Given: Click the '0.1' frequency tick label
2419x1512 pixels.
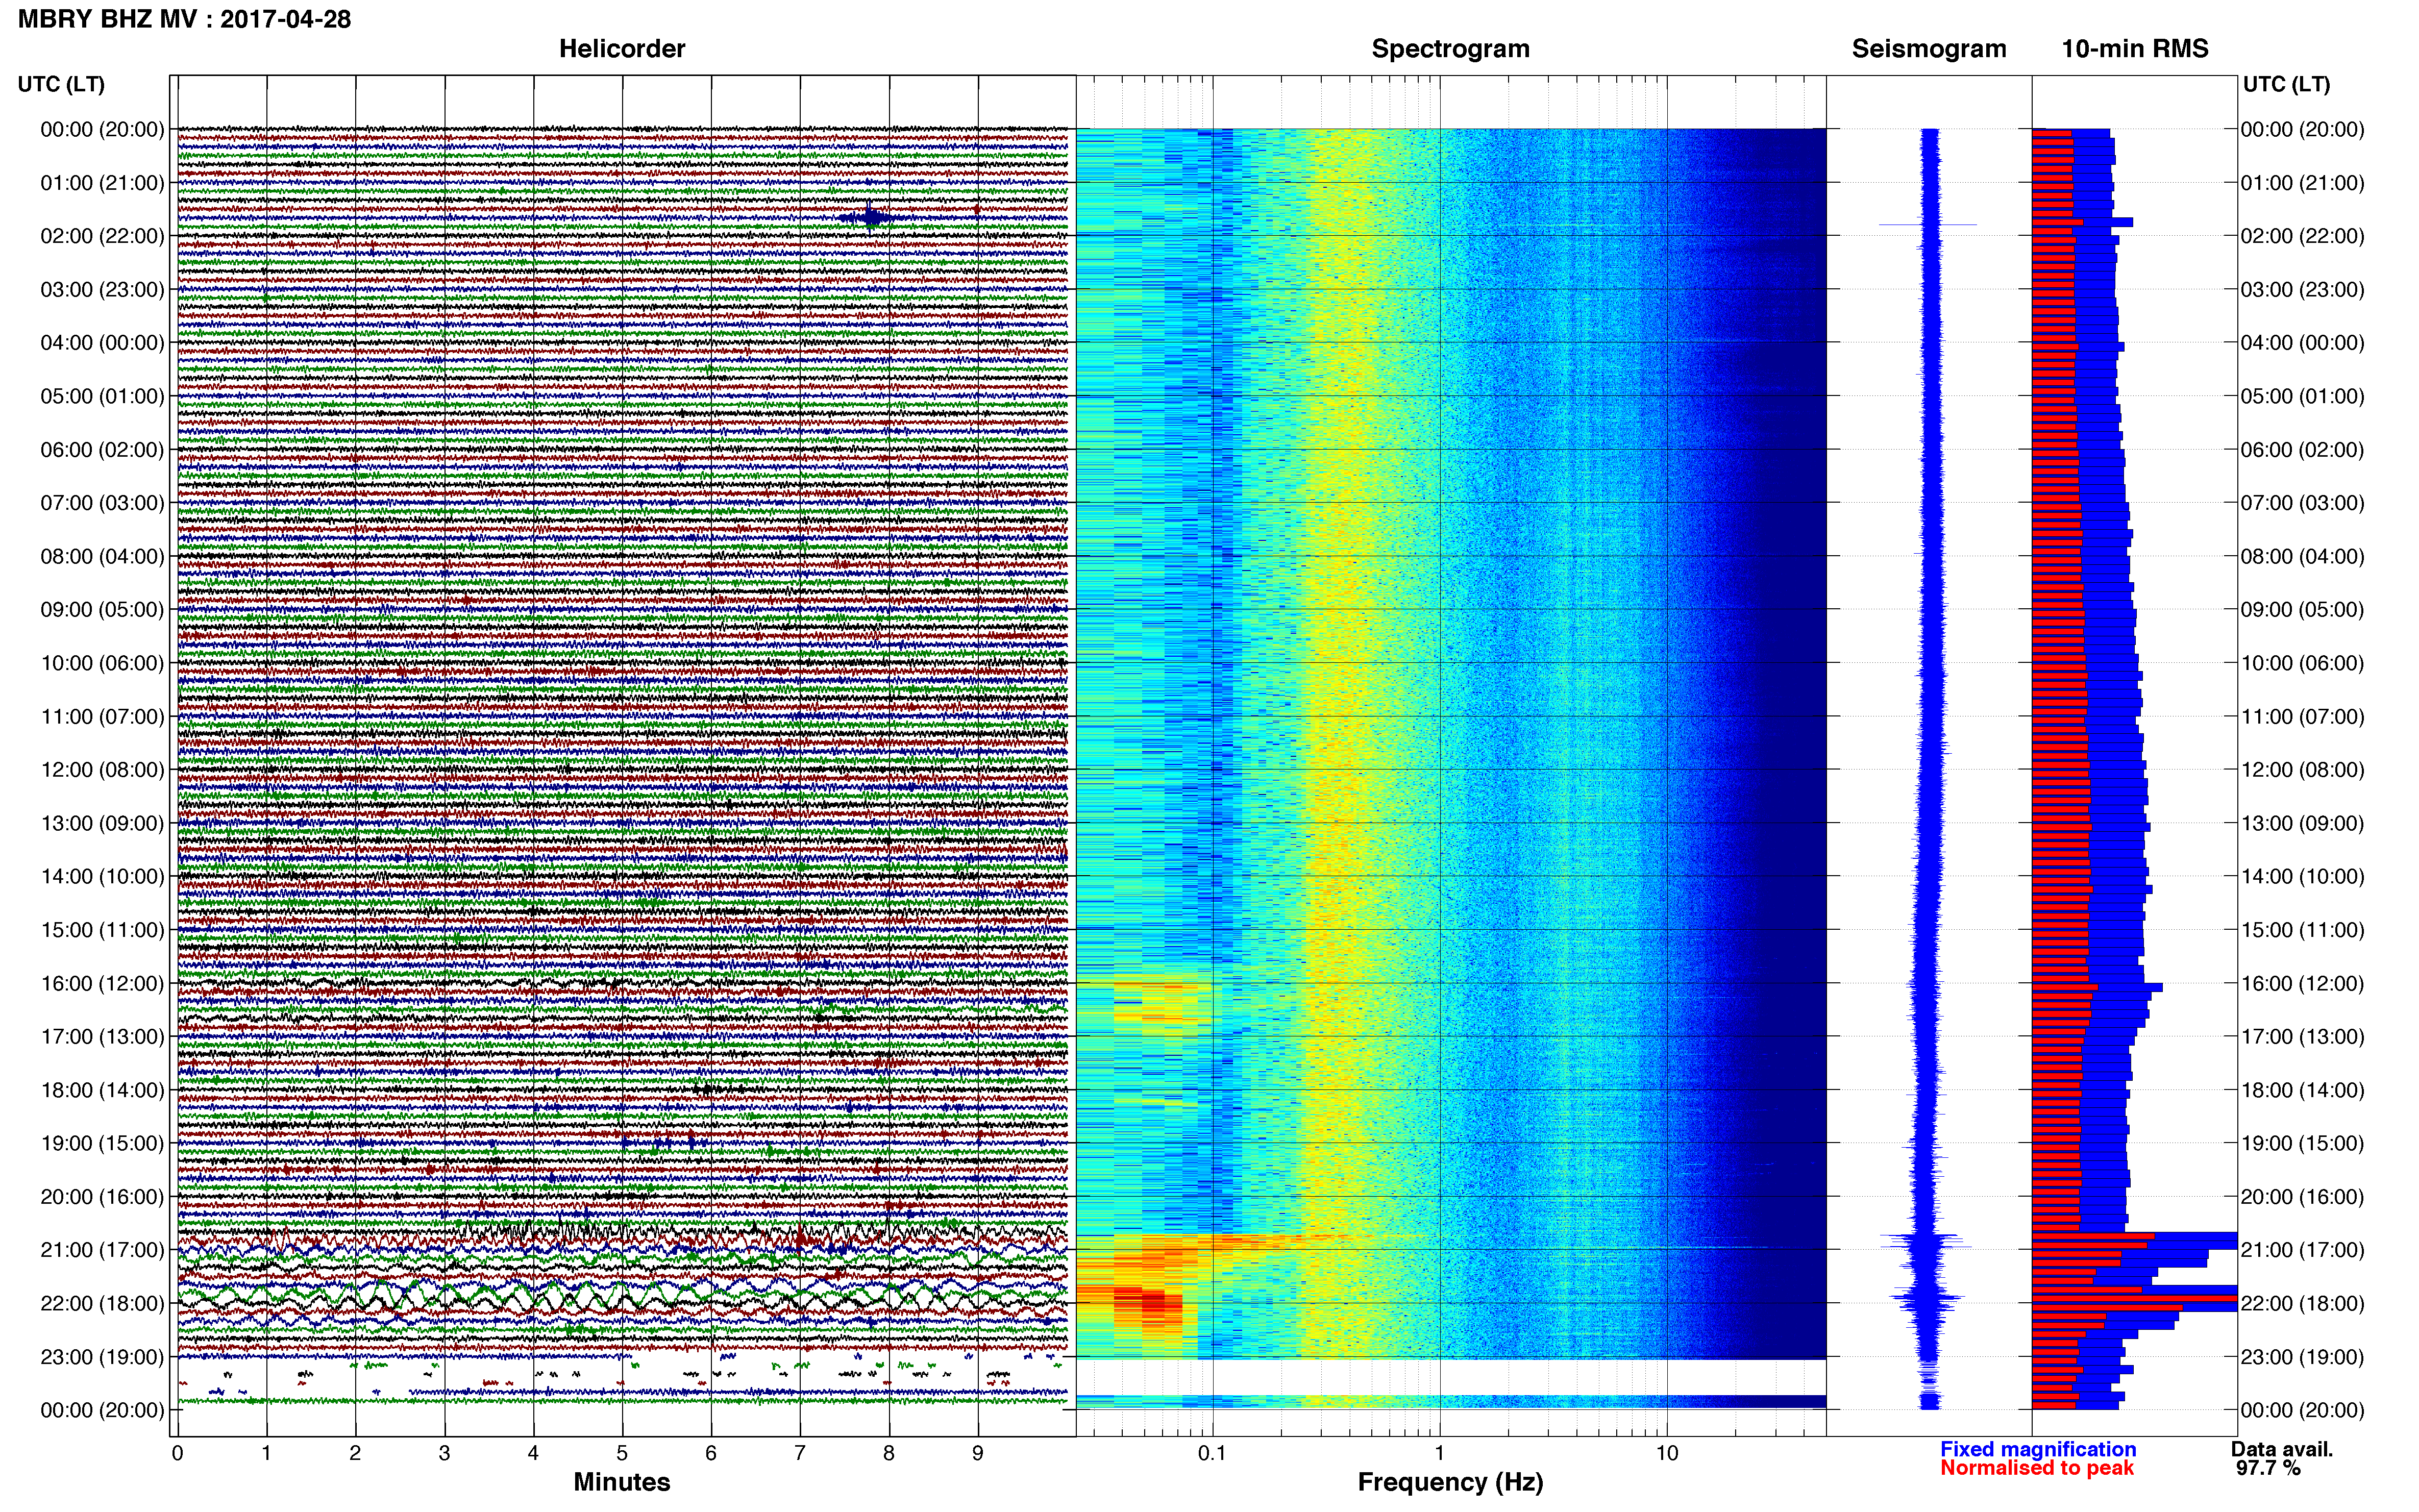Looking at the screenshot, I should pos(1212,1453).
